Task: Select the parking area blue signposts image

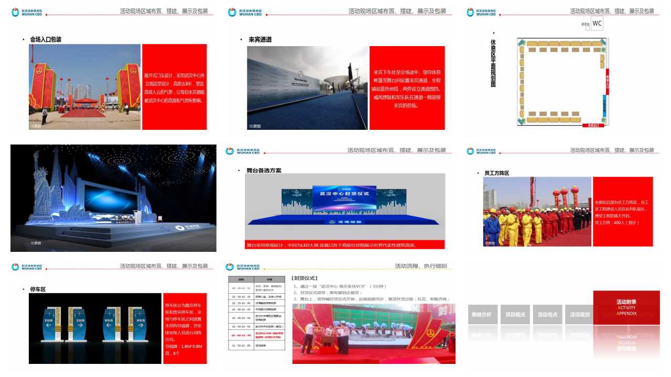Action: click(x=95, y=329)
